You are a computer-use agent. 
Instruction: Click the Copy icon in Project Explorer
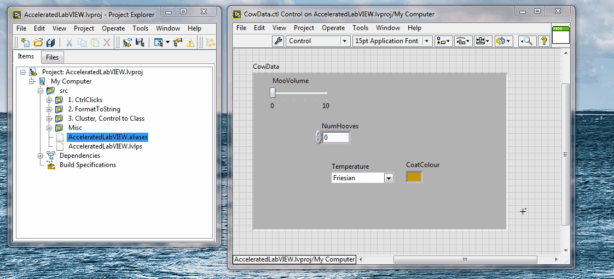82,42
